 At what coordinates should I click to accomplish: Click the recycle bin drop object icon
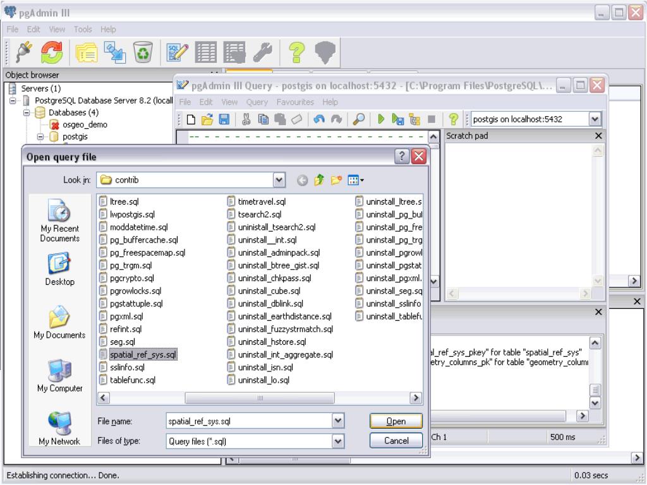coord(143,52)
